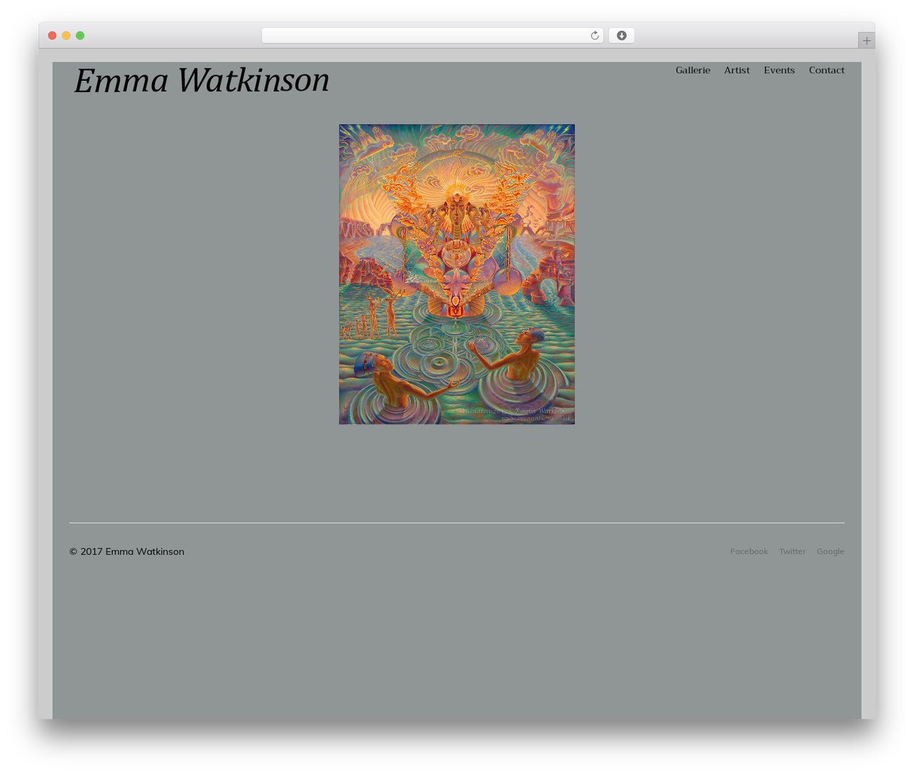
Task: Follow the Google footer link
Action: (830, 551)
